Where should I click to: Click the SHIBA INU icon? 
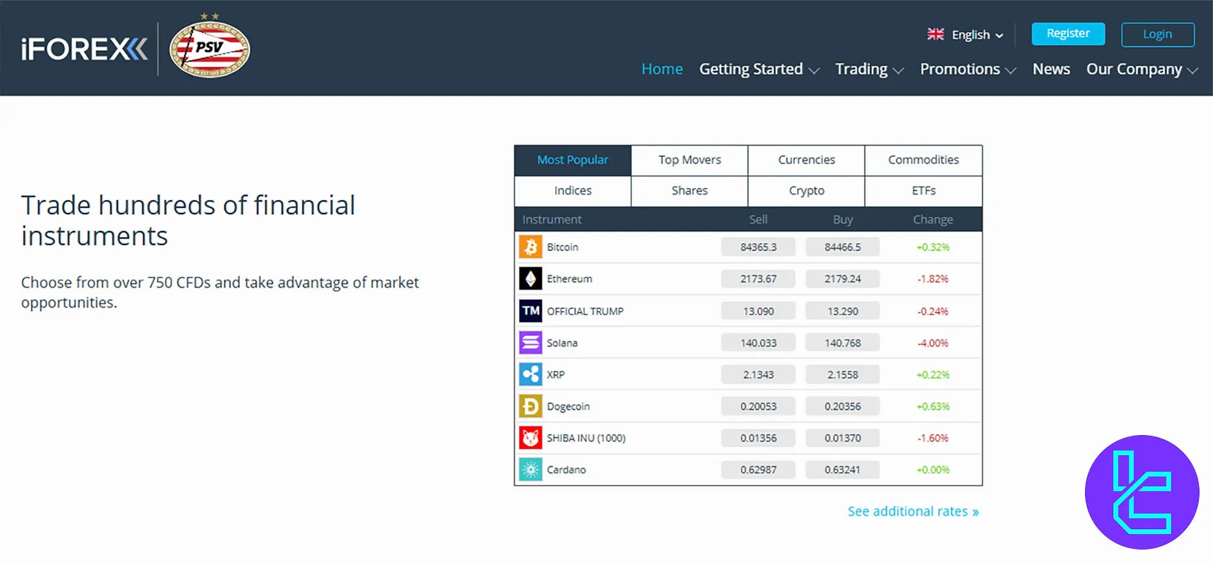(530, 438)
